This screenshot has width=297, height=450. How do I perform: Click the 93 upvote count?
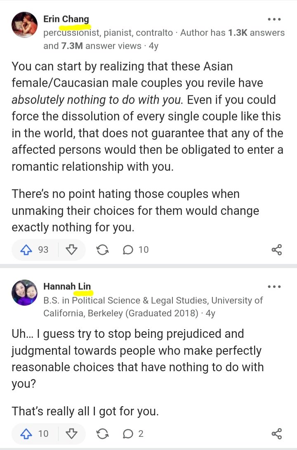point(43,250)
